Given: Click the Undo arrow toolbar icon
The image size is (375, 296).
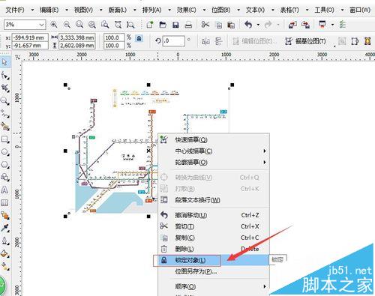Looking at the screenshot, I should 248,25.
